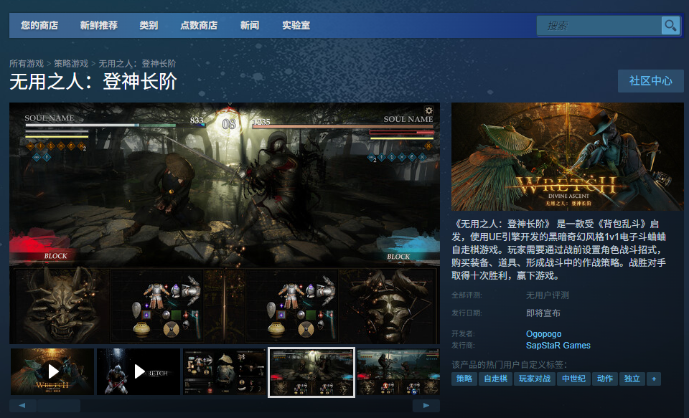Click the 社区中心 community hub button
This screenshot has height=418, width=689.
(650, 81)
